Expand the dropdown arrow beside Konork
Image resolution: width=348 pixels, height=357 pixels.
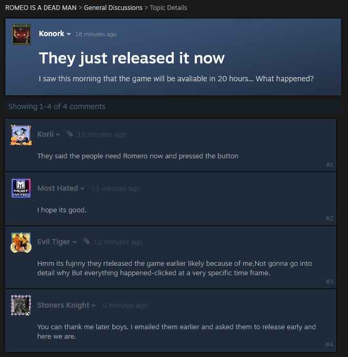[x=69, y=34]
